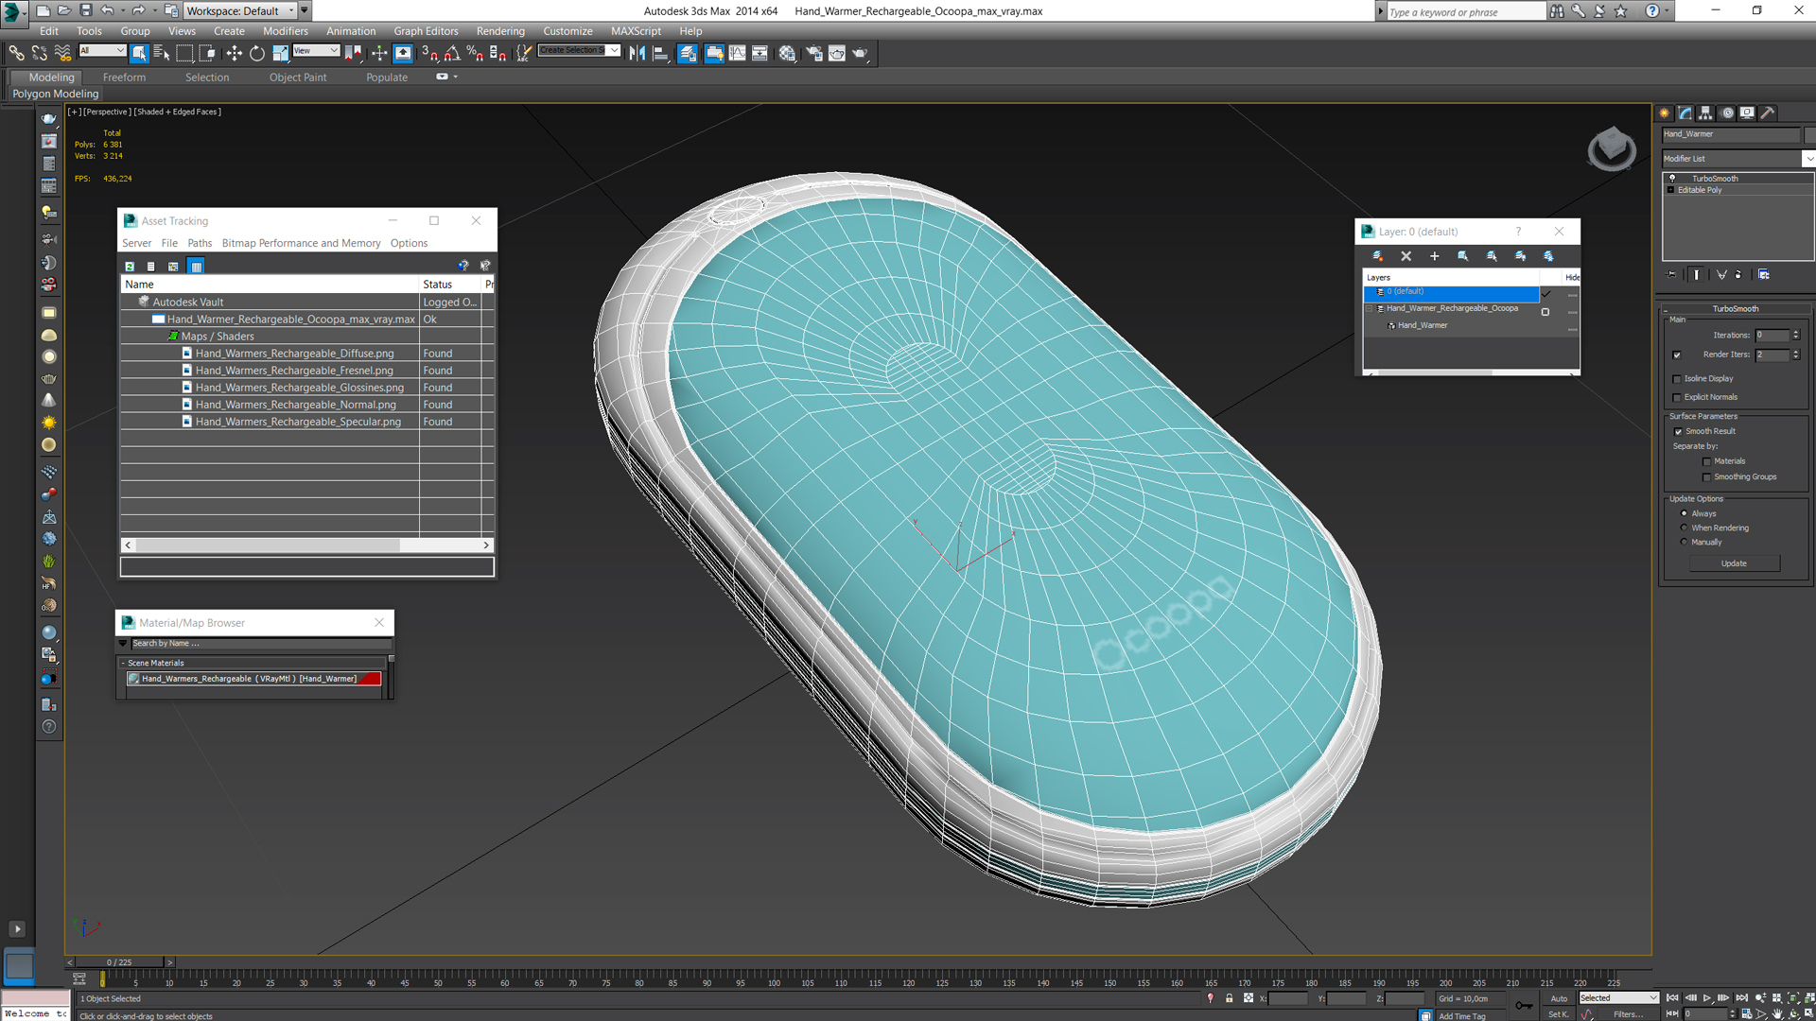Open the Modifier List dropdown

click(1738, 159)
